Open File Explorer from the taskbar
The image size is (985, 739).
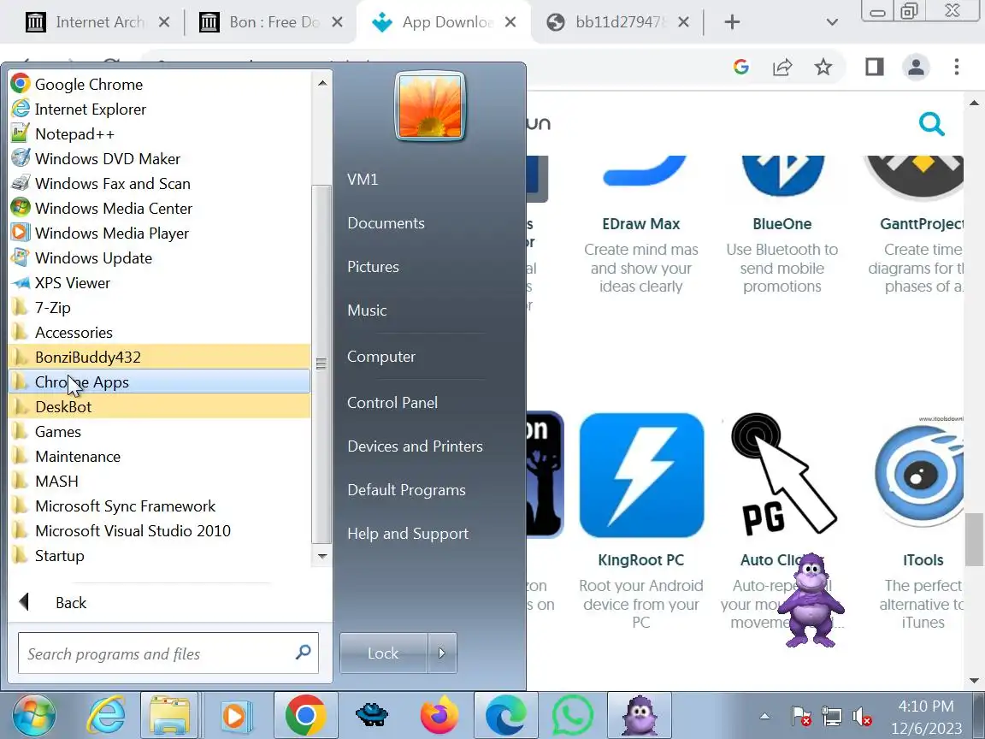point(169,715)
